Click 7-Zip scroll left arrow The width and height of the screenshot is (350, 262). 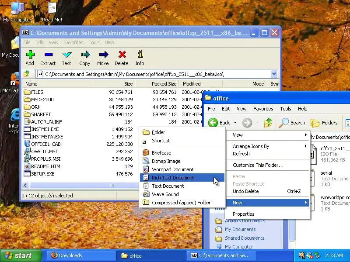[x=25, y=185]
